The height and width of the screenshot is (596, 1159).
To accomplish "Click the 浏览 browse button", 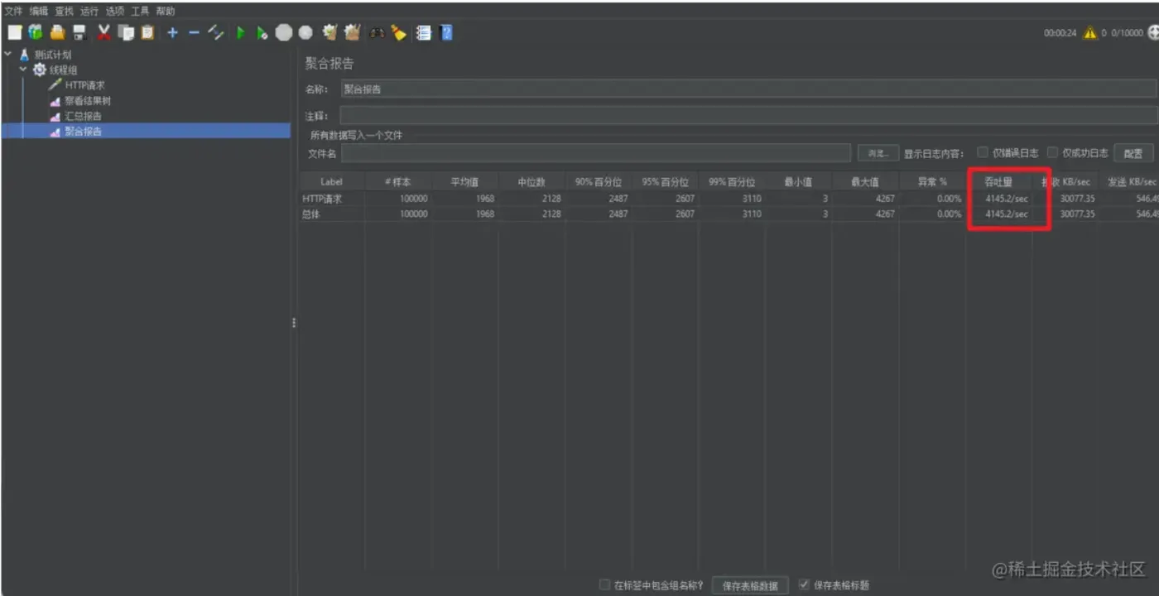I will click(878, 153).
